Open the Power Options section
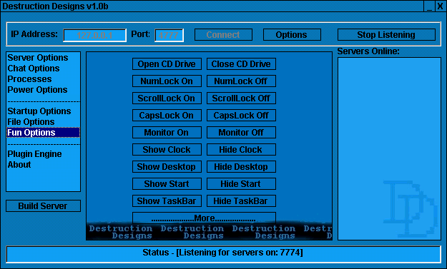 pos(43,90)
